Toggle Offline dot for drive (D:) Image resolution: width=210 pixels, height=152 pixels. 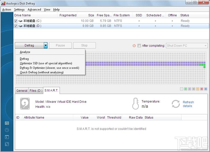click(172, 26)
